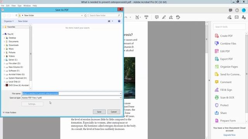Image resolution: width=248 pixels, height=139 pixels.
Task: Select Documents in the folder tree
Action: click(14, 41)
